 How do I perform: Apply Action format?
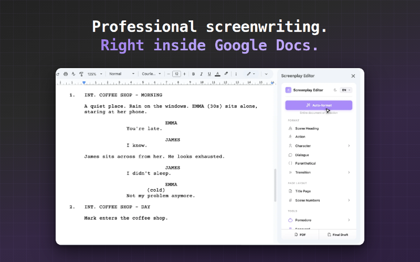(319, 137)
